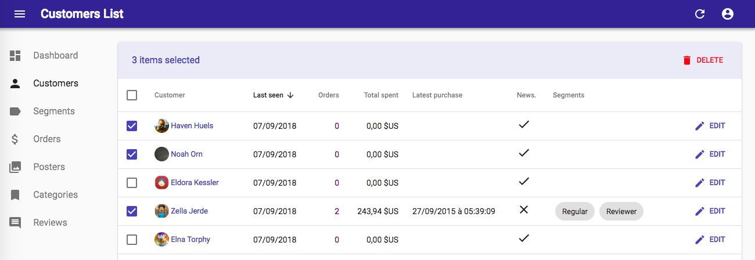
Task: Select Customers in the sidebar
Action: [55, 84]
